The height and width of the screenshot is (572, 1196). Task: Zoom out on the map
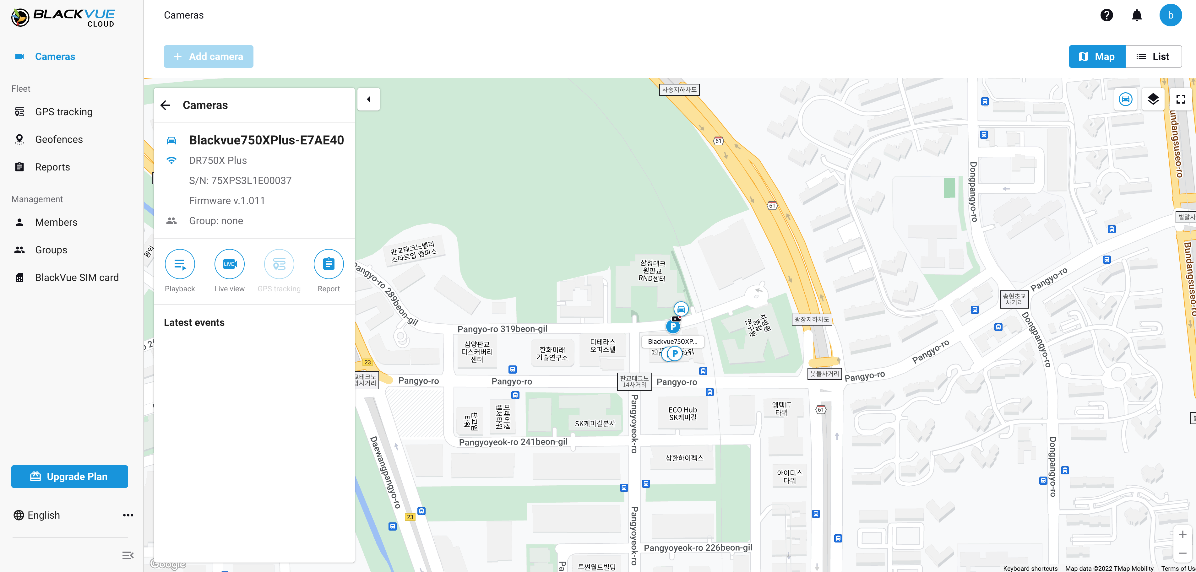click(x=1182, y=553)
